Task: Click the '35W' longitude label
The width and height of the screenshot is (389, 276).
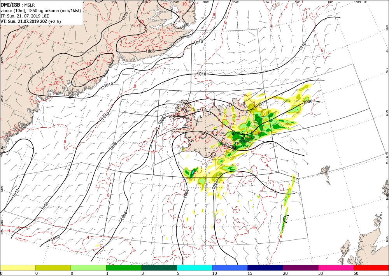Action: pos(114,2)
